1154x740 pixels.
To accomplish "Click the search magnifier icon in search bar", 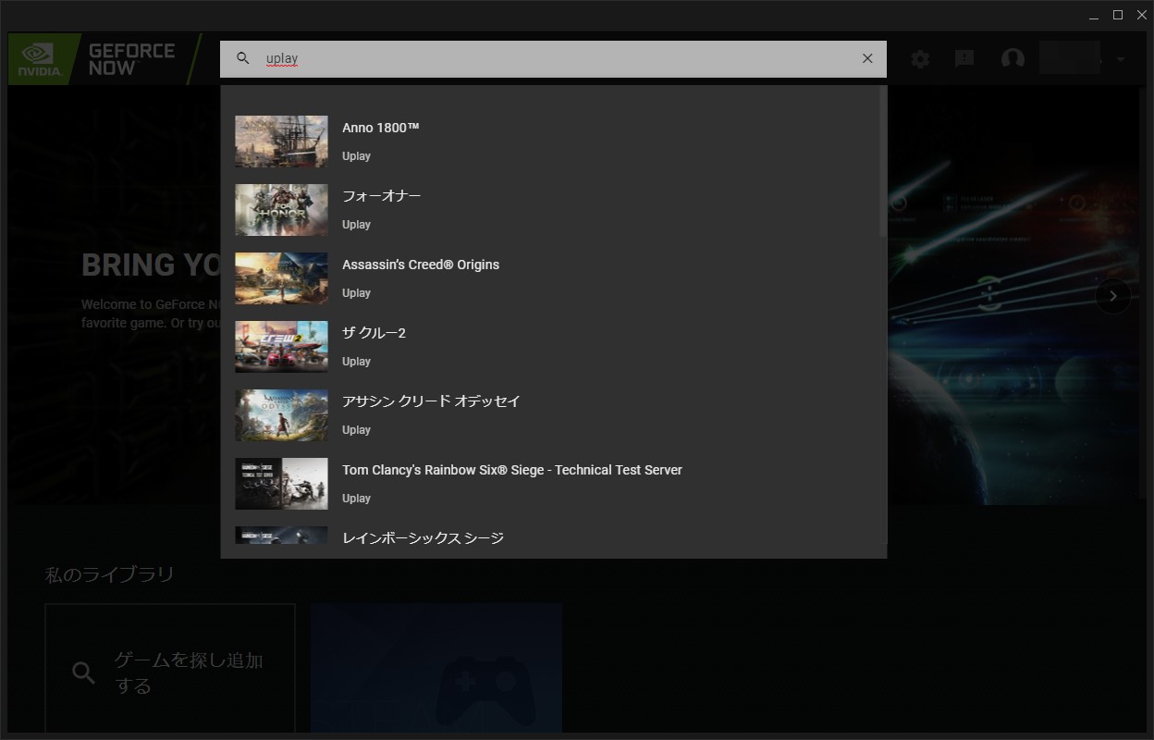I will [243, 58].
